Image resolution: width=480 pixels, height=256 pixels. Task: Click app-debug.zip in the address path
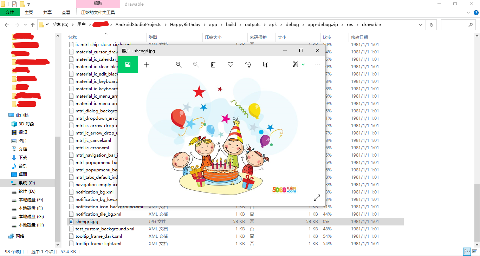tap(323, 25)
